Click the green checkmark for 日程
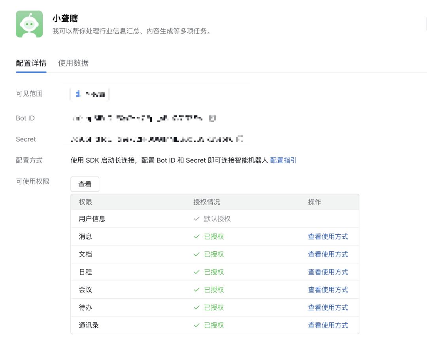This screenshot has height=341, width=427. point(196,272)
